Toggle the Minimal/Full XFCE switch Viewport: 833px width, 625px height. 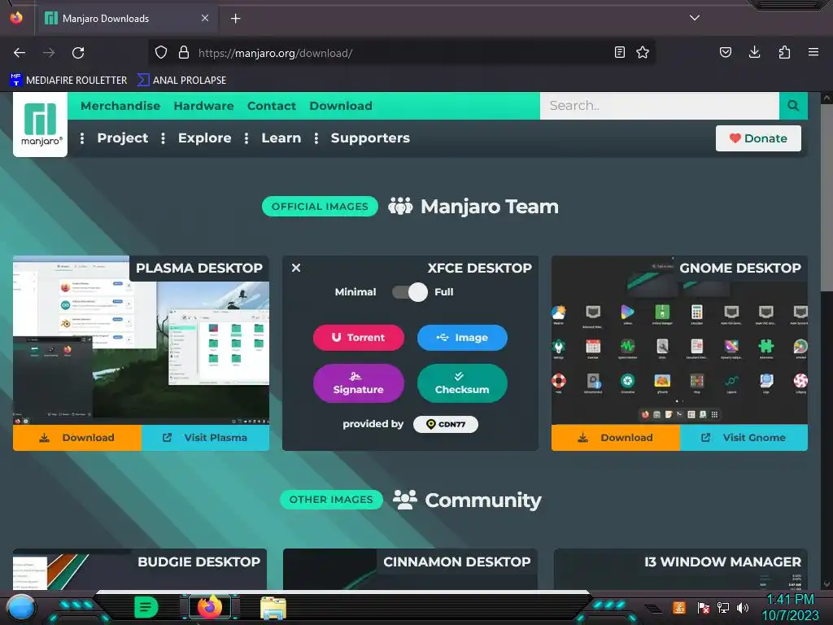(x=410, y=292)
